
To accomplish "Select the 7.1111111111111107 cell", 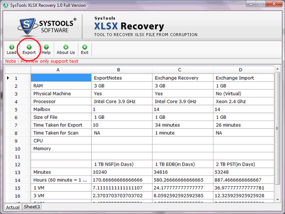I will (122, 188).
